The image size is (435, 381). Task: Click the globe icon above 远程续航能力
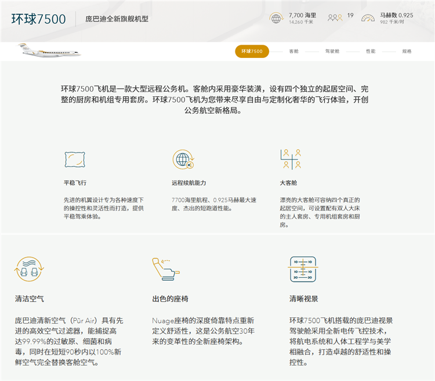coord(183,159)
